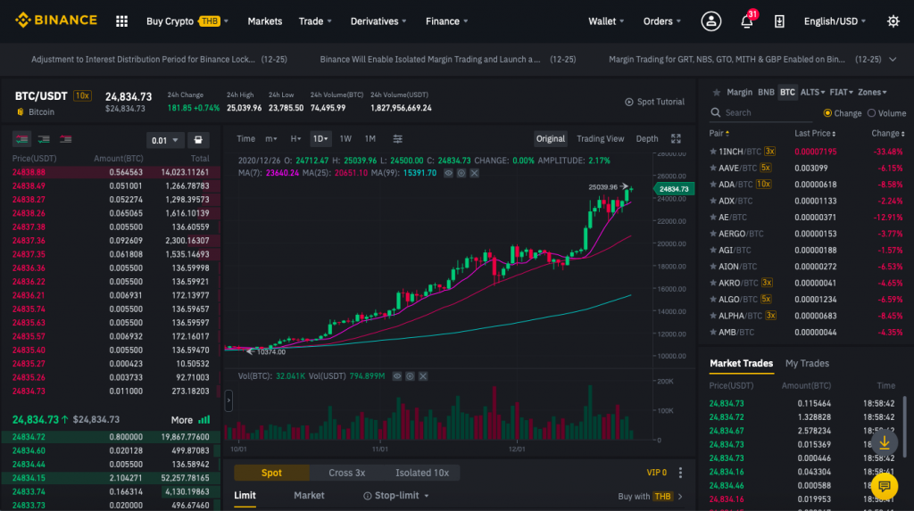
Task: Expand chart to fullscreen
Action: (x=676, y=139)
